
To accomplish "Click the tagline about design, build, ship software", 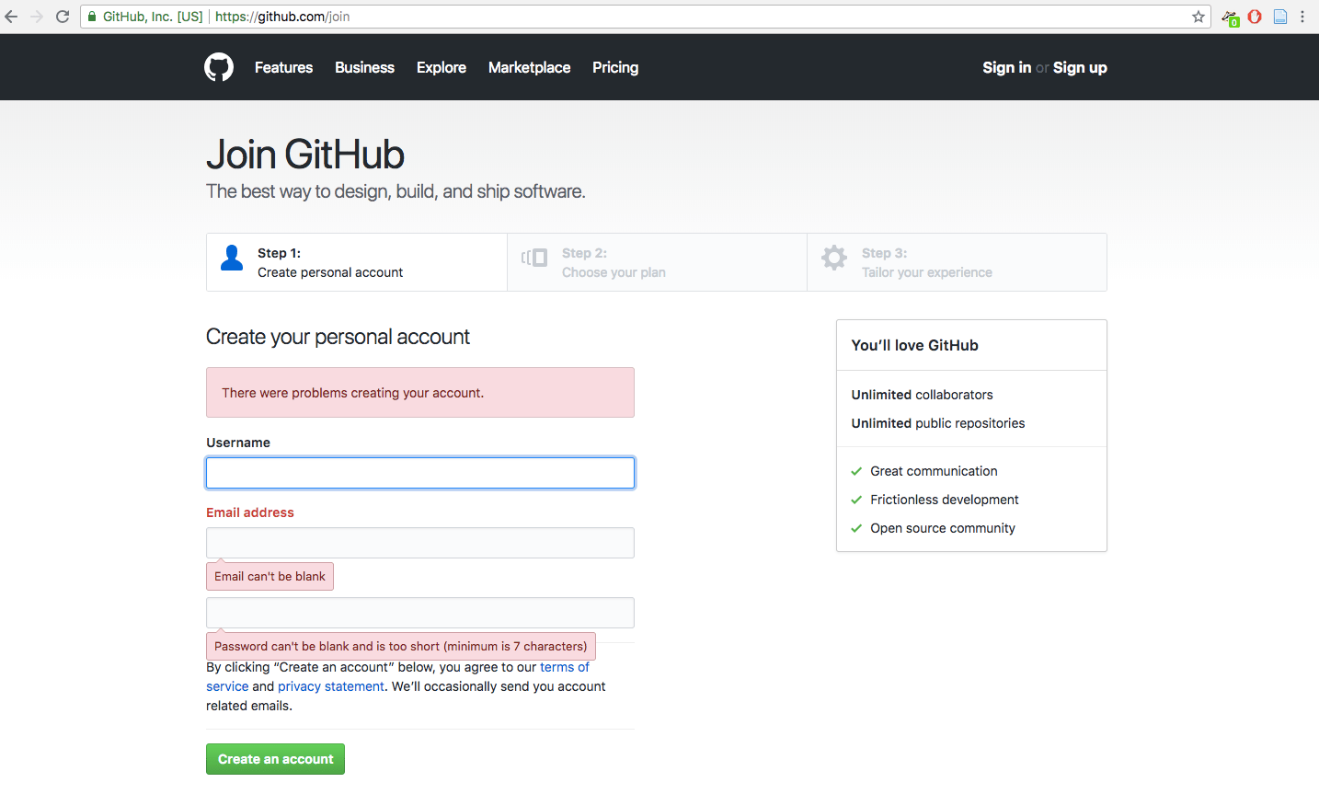I will (x=396, y=191).
